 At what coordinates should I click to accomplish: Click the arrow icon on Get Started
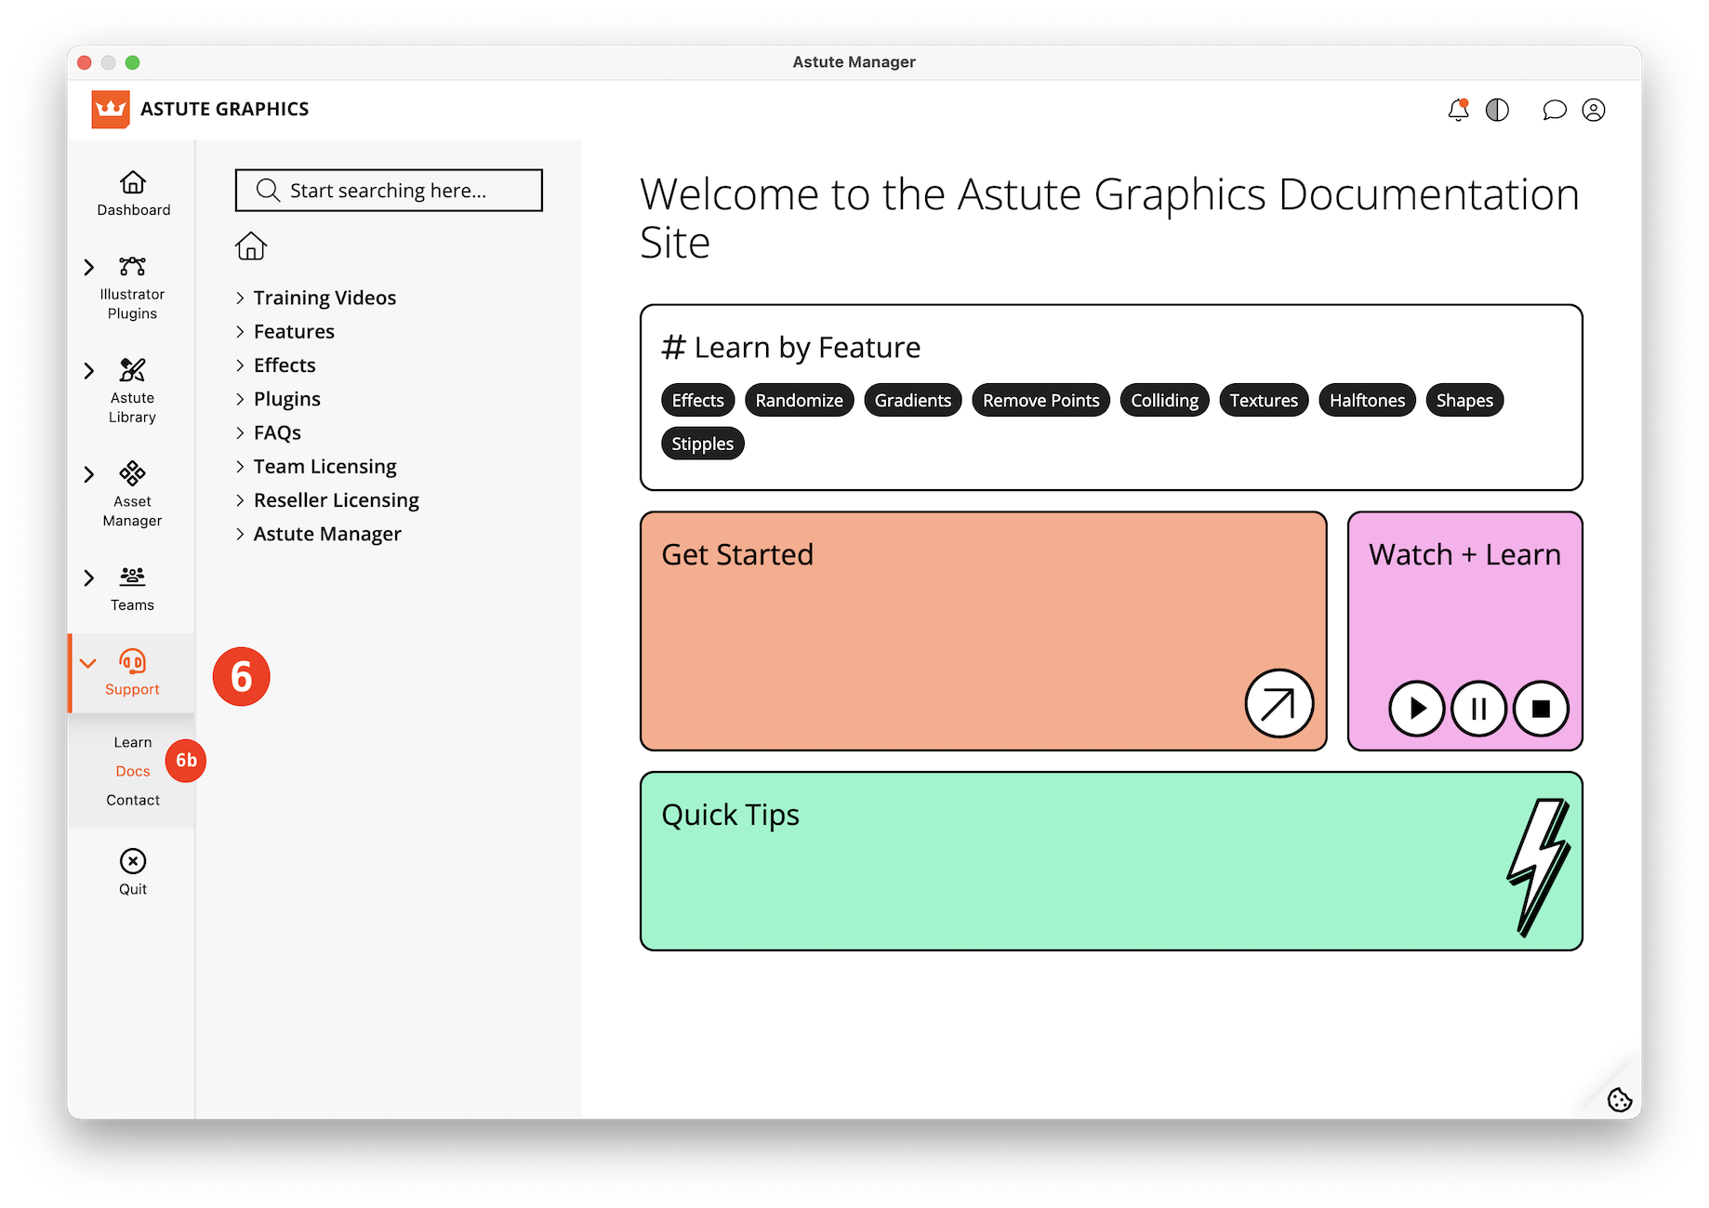point(1278,703)
